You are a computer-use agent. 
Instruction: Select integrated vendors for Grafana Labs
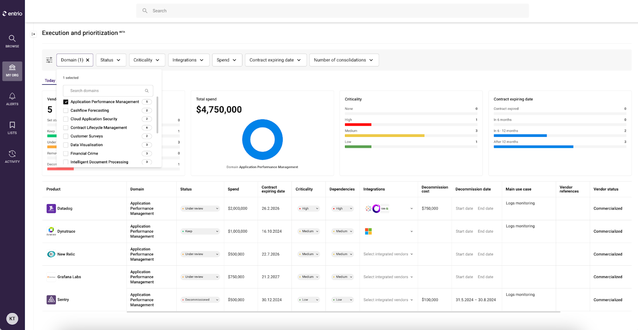pyautogui.click(x=388, y=277)
